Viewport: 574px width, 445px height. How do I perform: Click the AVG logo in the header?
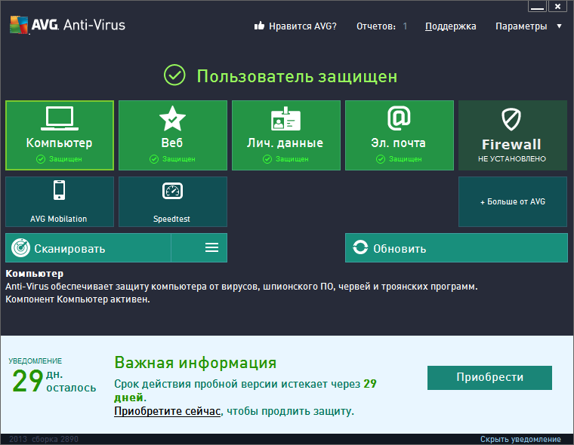point(19,25)
